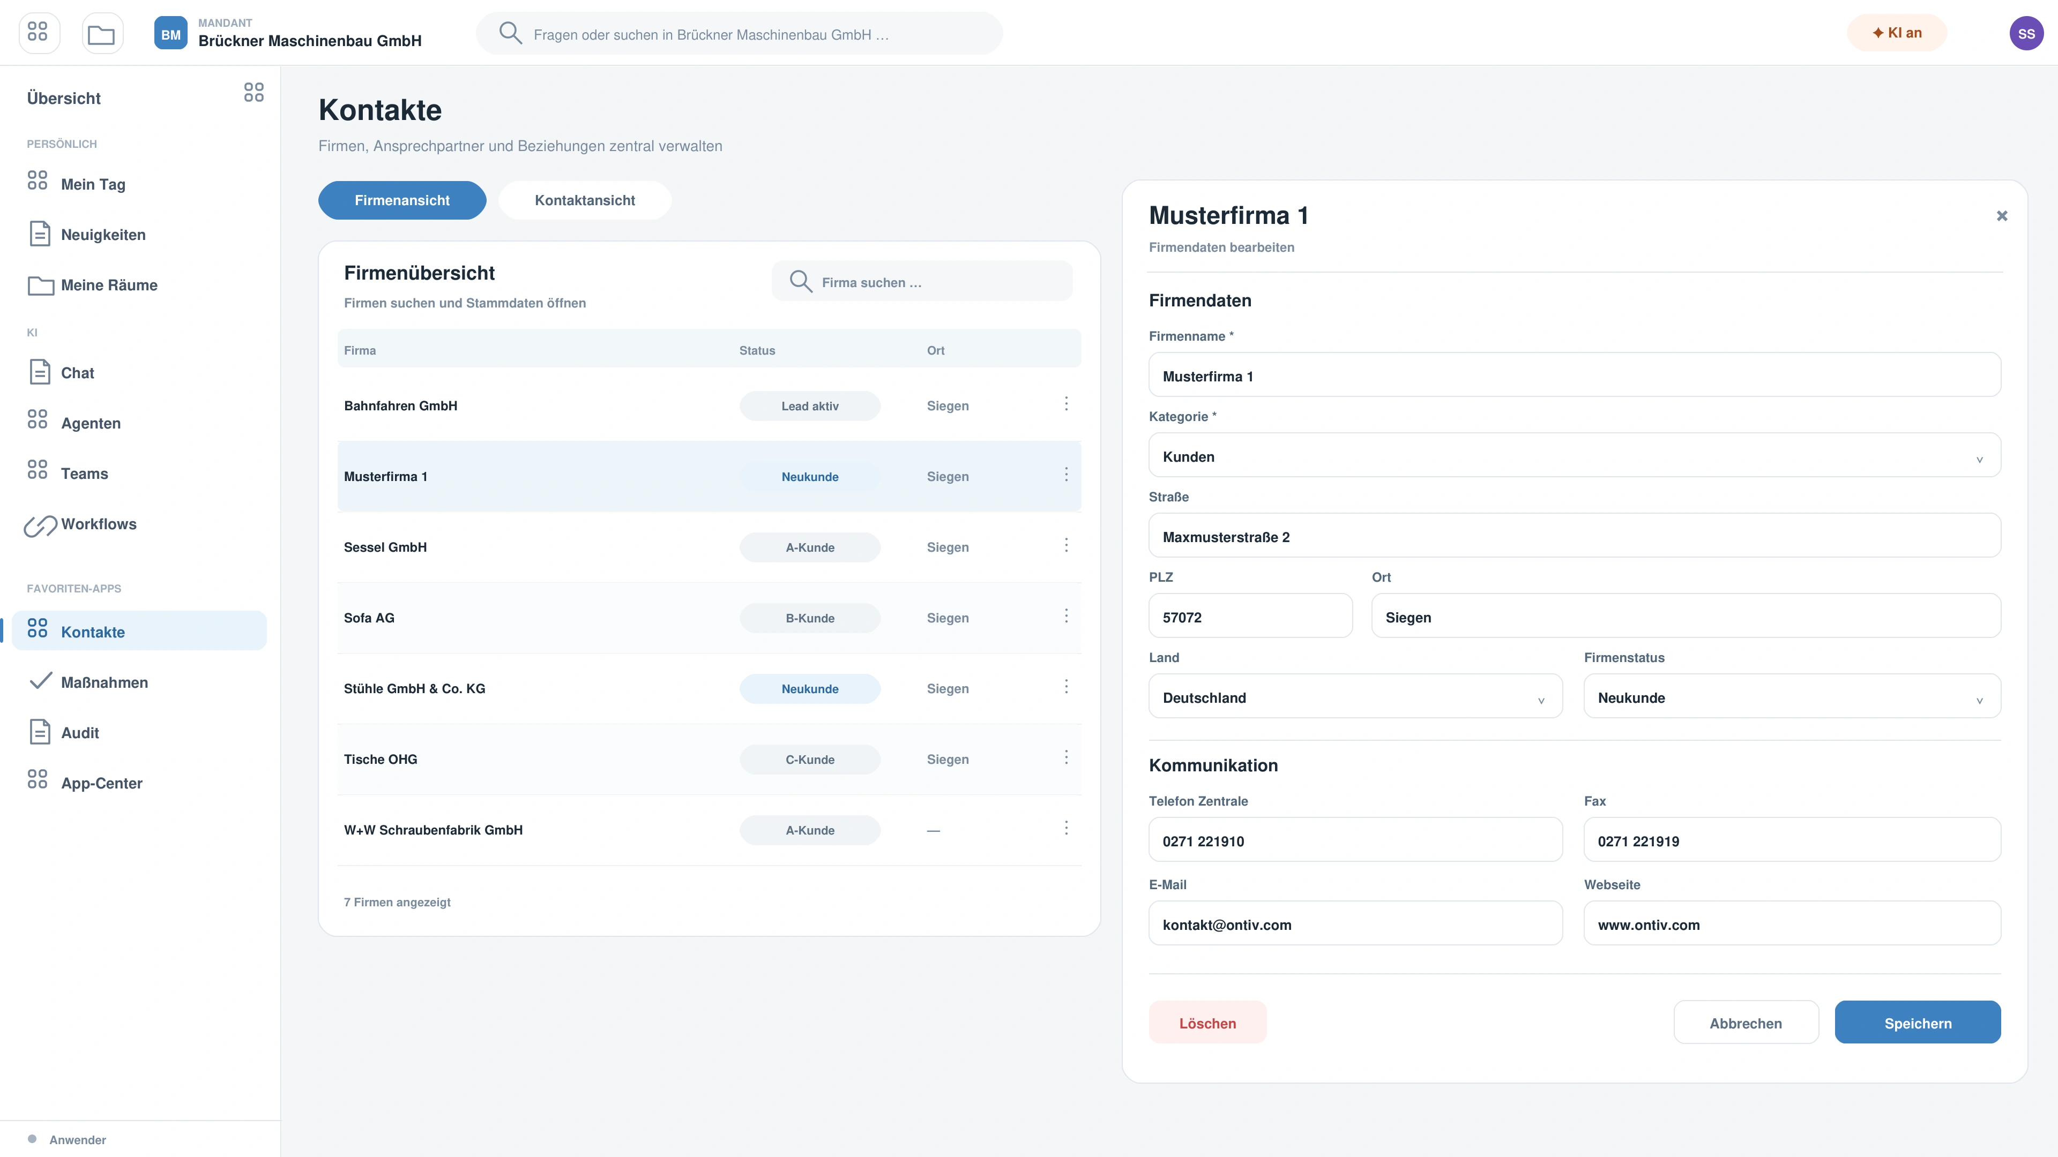
Task: Select the Stühle GmbH & Co. KG row
Action: tap(709, 689)
